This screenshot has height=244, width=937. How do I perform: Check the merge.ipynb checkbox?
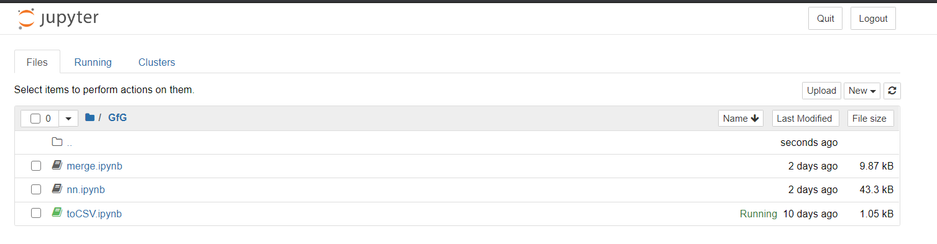tap(36, 166)
